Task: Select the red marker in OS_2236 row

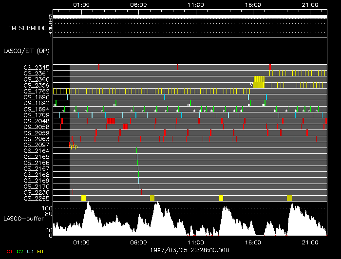Action: 141,192
